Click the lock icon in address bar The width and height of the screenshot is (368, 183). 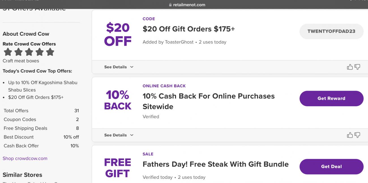click(170, 5)
